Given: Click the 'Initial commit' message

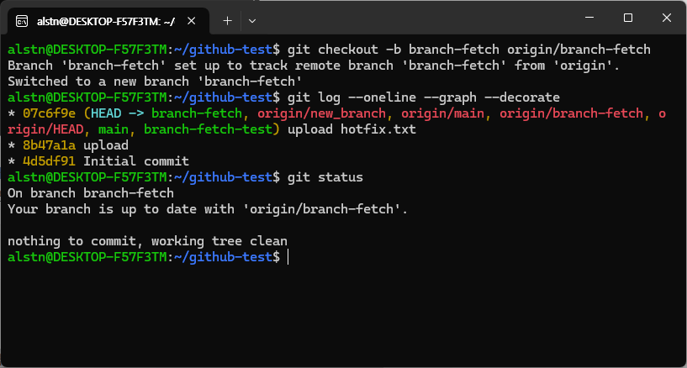Looking at the screenshot, I should tap(136, 161).
